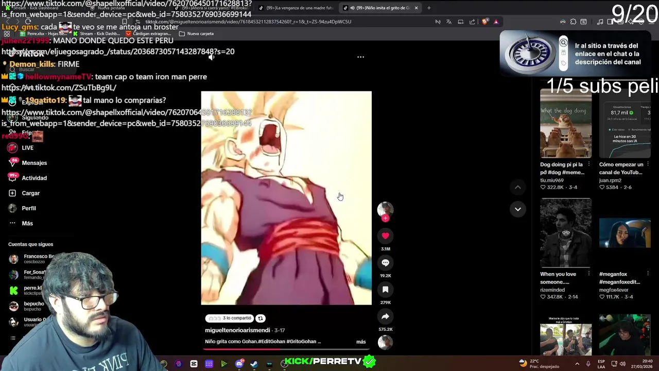Open a new browser tab with plus
Image resolution: width=659 pixels, height=371 pixels.
click(428, 8)
